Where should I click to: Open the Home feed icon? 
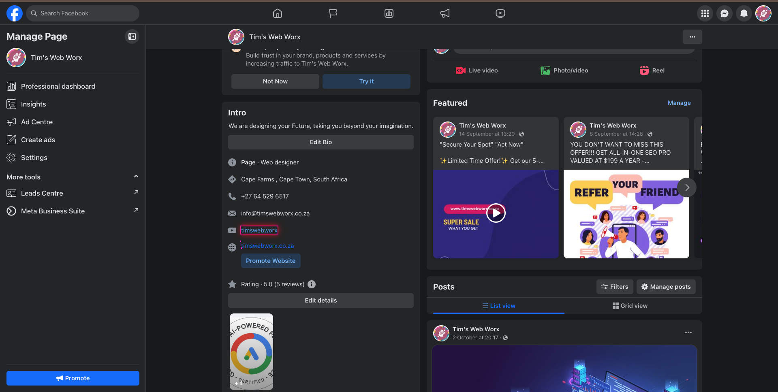pos(278,13)
